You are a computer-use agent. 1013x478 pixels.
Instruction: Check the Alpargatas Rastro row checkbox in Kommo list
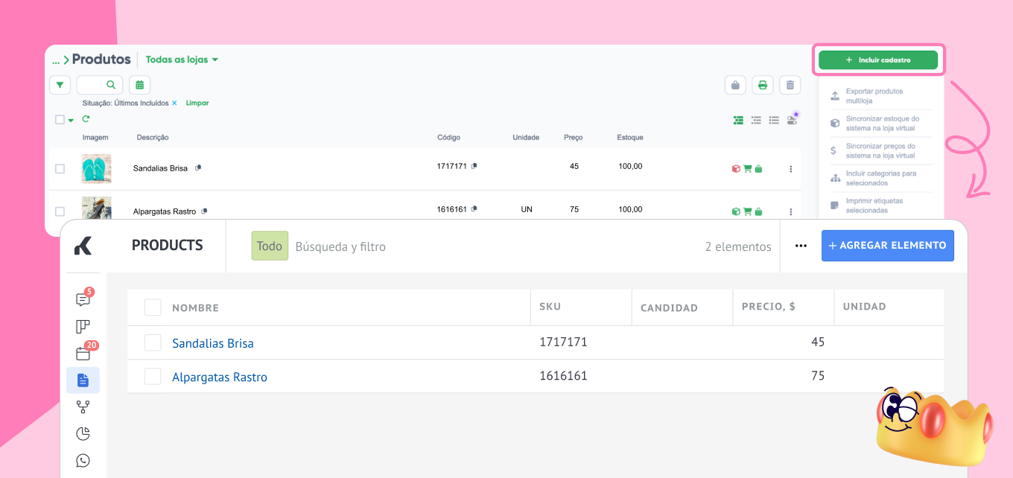[x=153, y=377]
